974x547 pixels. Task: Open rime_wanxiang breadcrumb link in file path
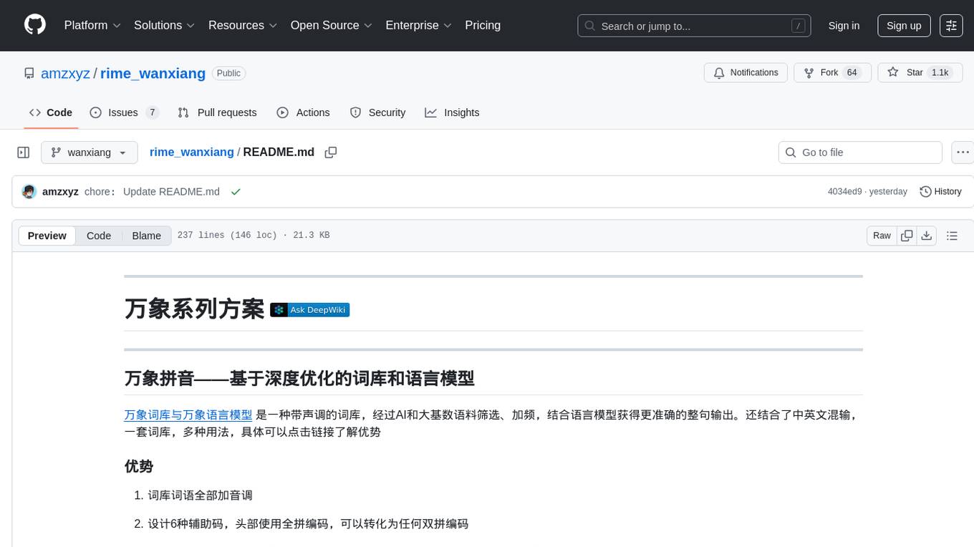click(x=191, y=153)
